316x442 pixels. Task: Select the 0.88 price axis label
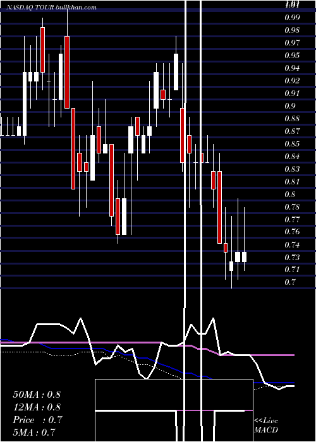pyautogui.click(x=292, y=119)
